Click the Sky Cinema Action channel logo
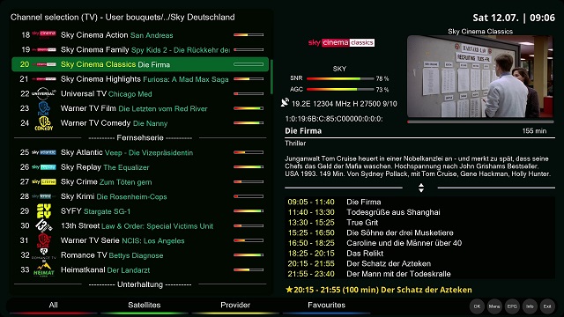 coord(43,34)
